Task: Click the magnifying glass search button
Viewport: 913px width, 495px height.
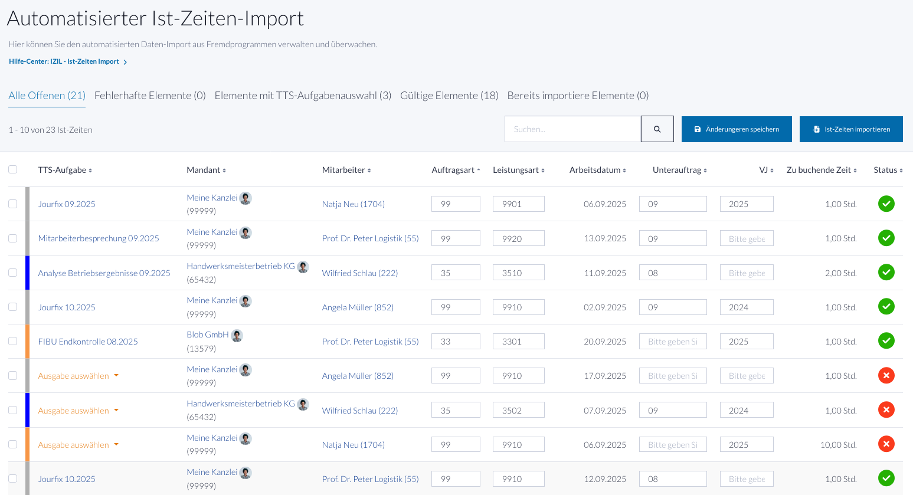Action: (657, 129)
